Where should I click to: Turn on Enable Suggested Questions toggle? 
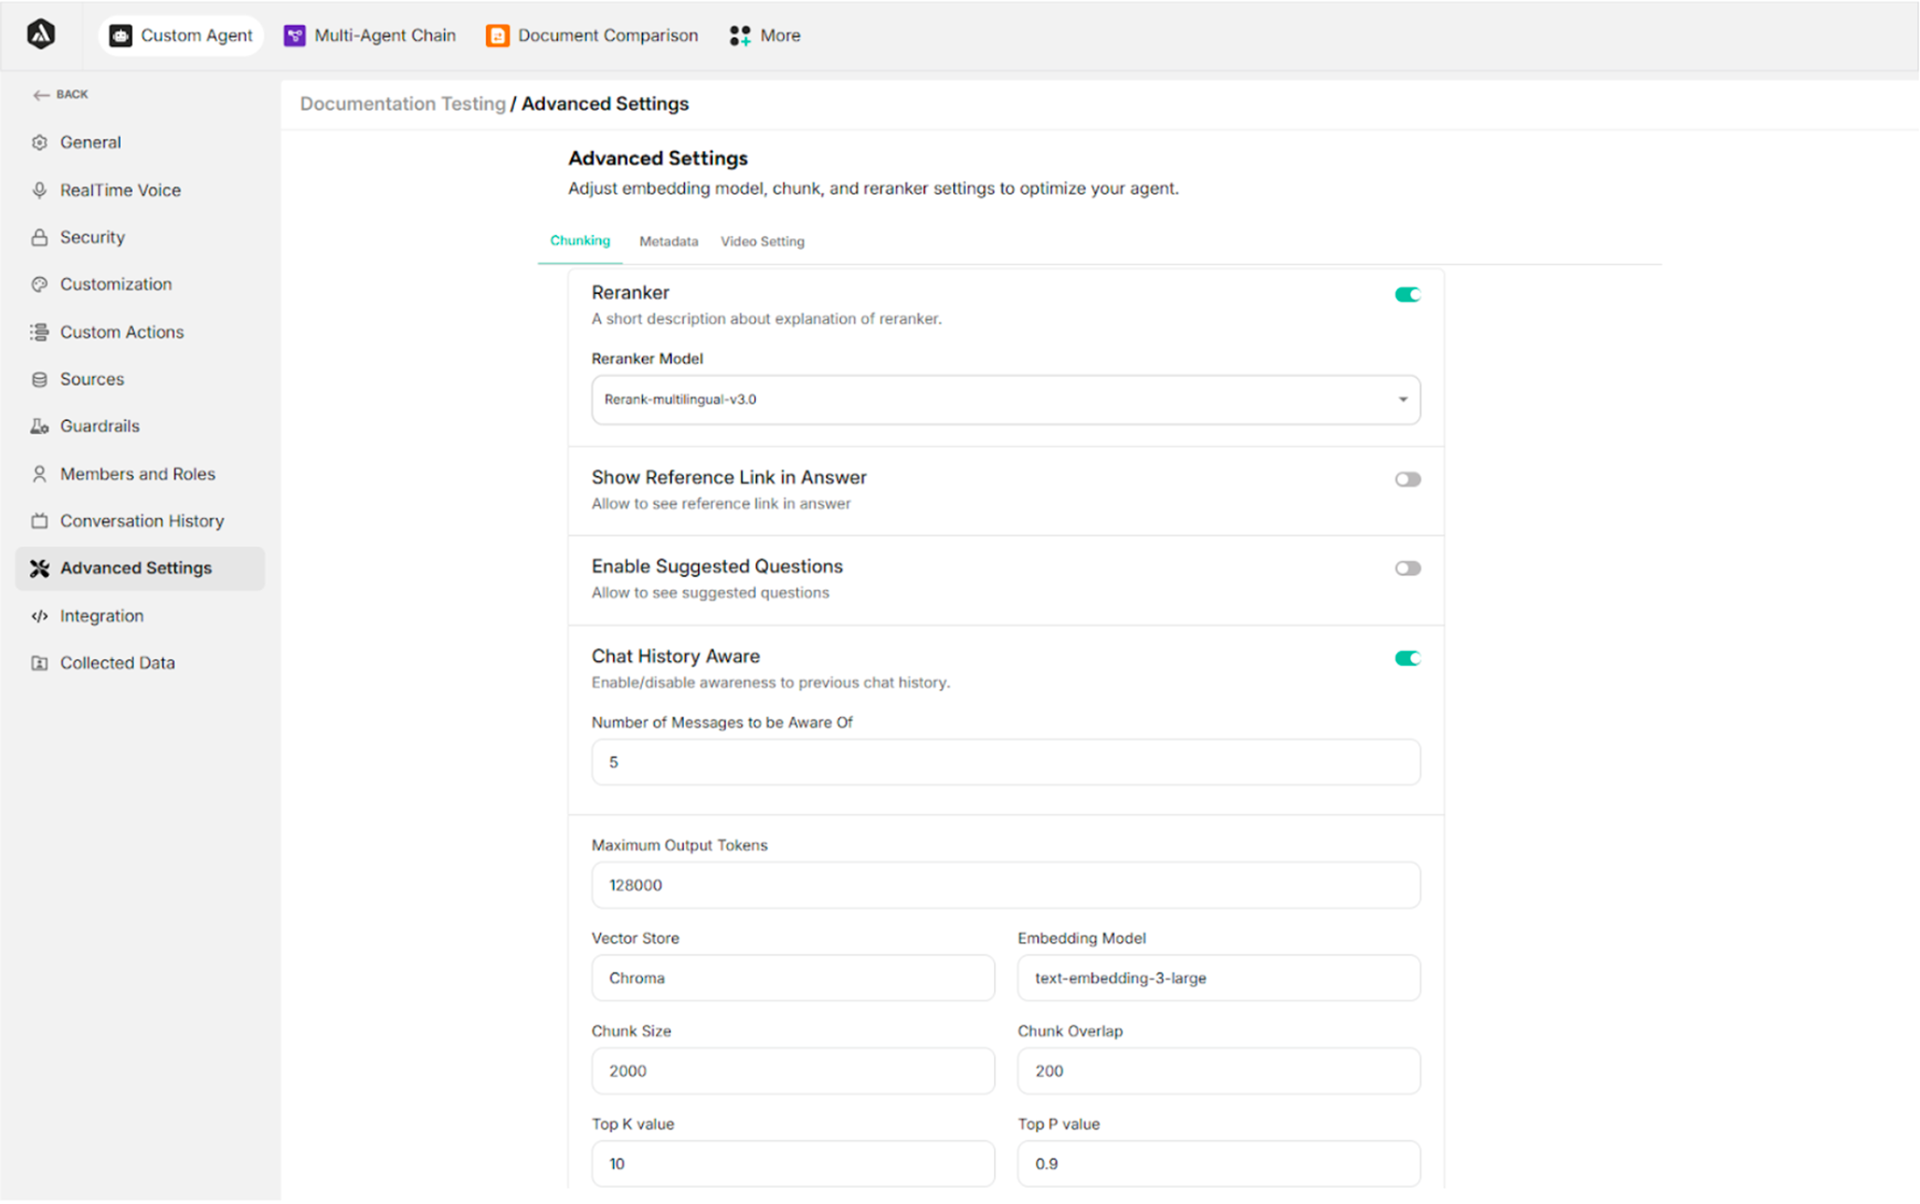coord(1407,568)
